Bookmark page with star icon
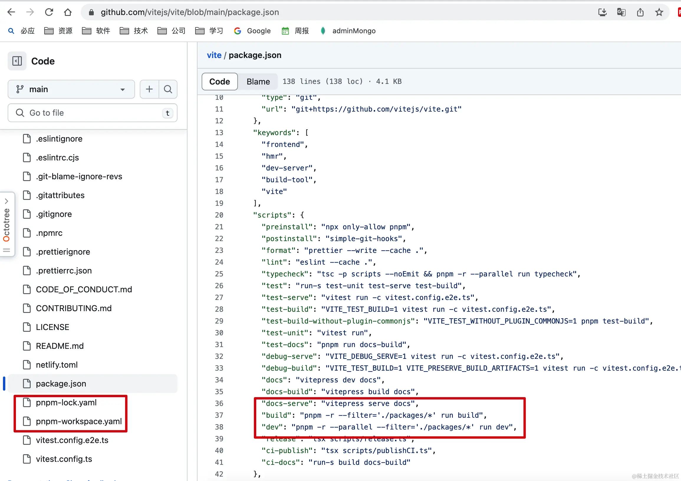This screenshot has width=681, height=481. (x=659, y=12)
